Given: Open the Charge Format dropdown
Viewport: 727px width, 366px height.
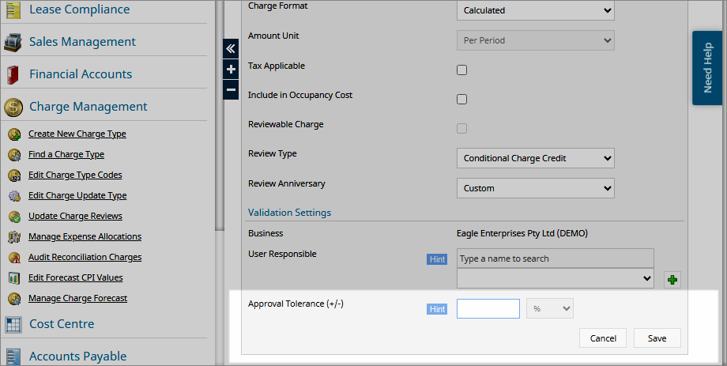Looking at the screenshot, I should [536, 10].
